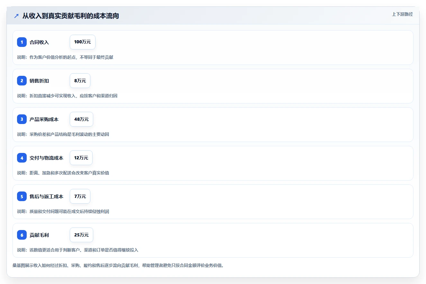
Task: Click the note 折扣直接减少可实现收入
Action: [52, 96]
